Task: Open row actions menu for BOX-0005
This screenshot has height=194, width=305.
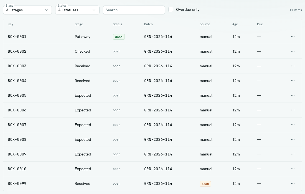Action: (x=293, y=95)
